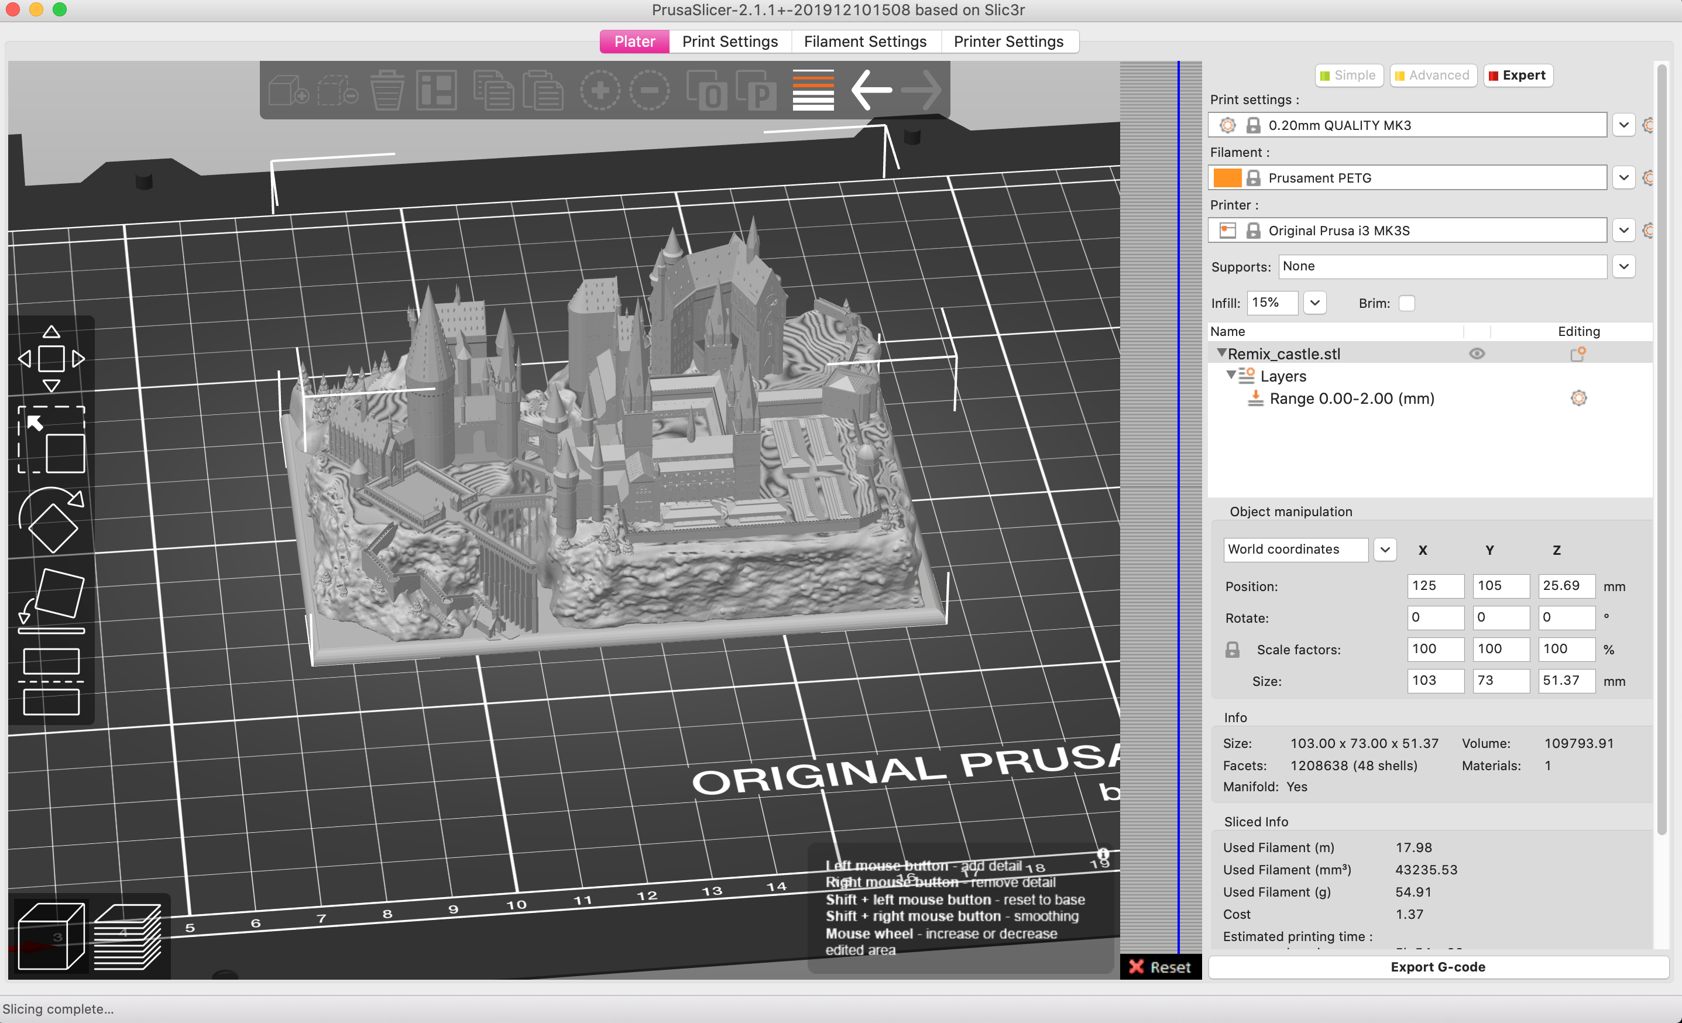Open the Filament Settings tab
Viewport: 1682px width, 1023px height.
[x=865, y=42]
